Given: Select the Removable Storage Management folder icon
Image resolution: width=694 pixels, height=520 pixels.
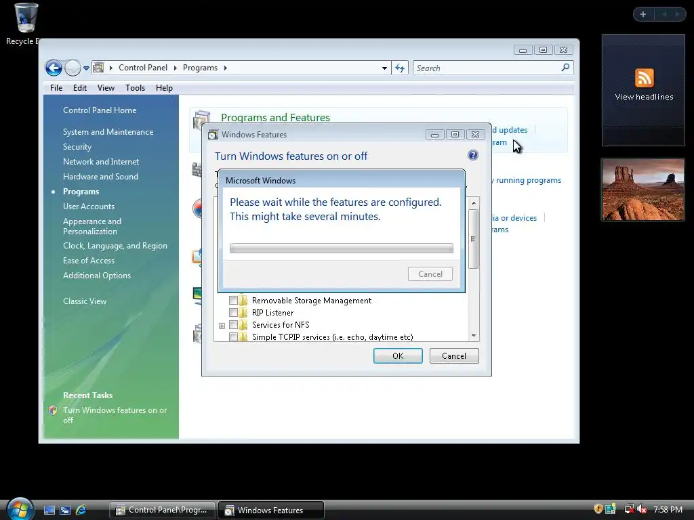Looking at the screenshot, I should (x=243, y=300).
